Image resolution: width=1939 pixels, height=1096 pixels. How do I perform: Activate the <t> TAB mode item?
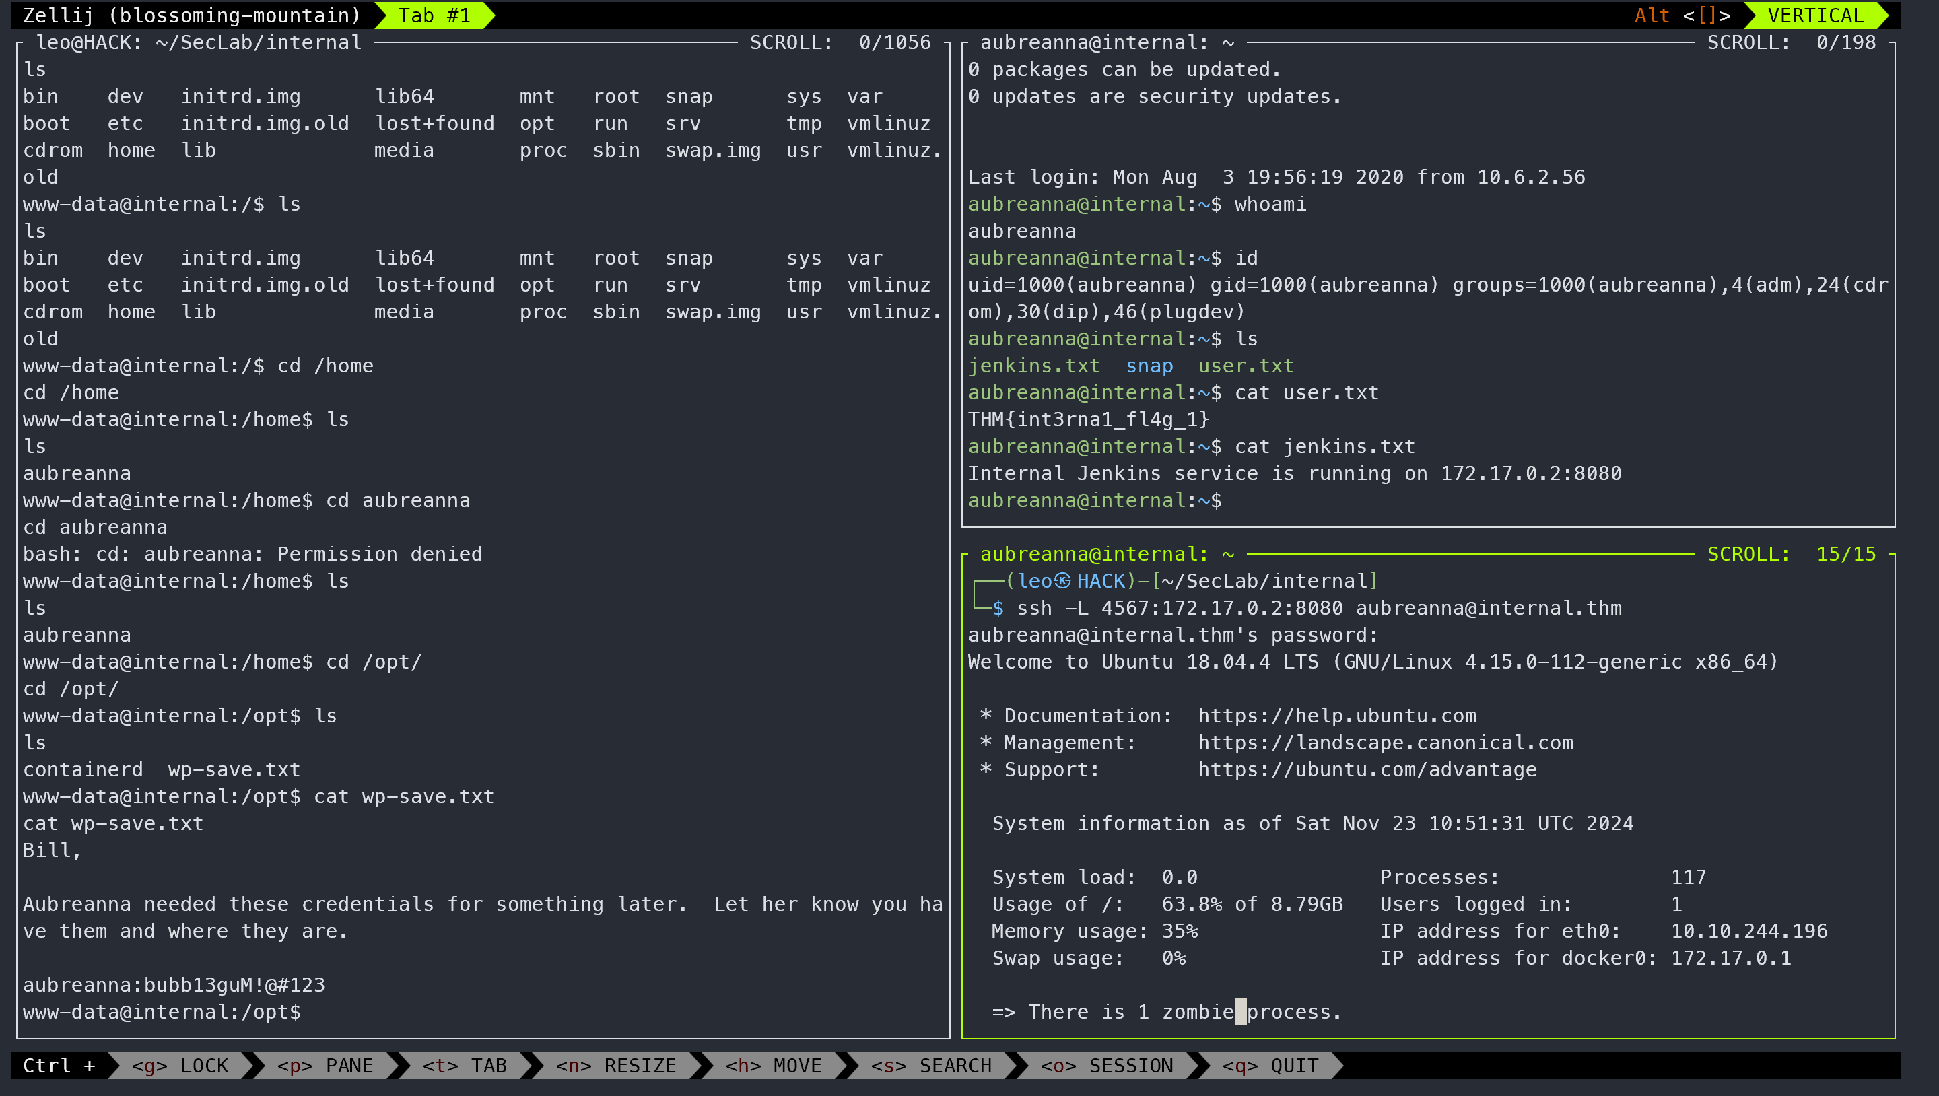click(465, 1066)
